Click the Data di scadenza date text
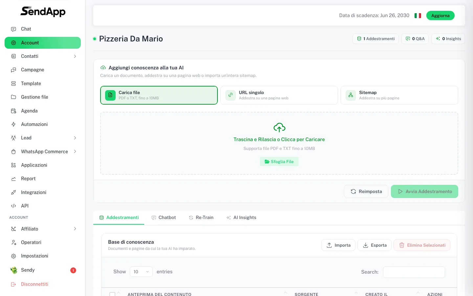 374,15
